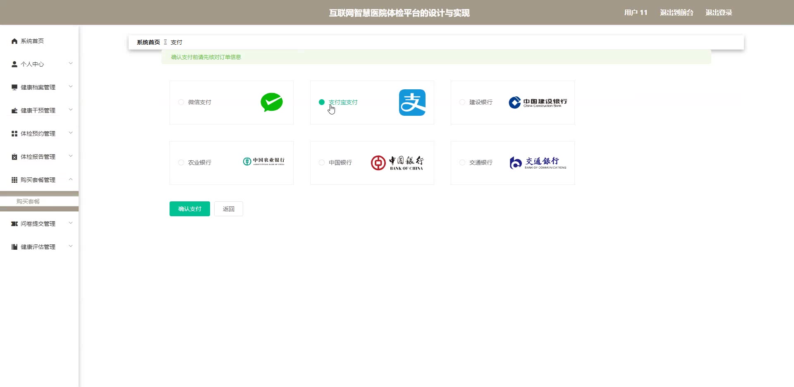Expand the 健康干预管理 chevron
The height and width of the screenshot is (387, 794).
click(x=71, y=110)
